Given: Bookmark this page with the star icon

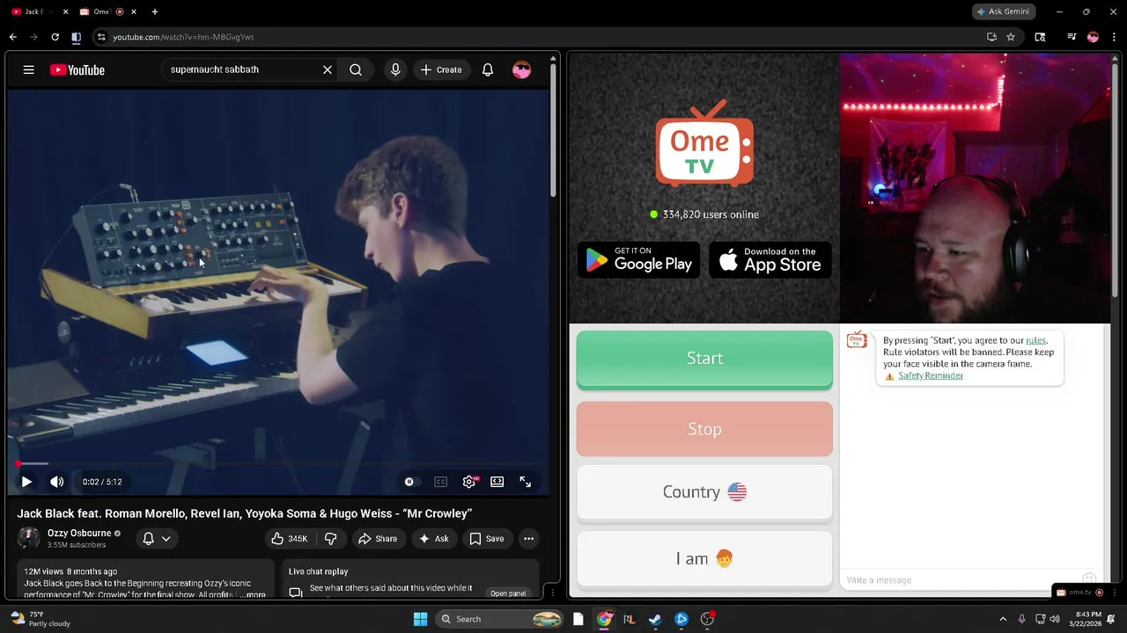Looking at the screenshot, I should pos(1011,37).
